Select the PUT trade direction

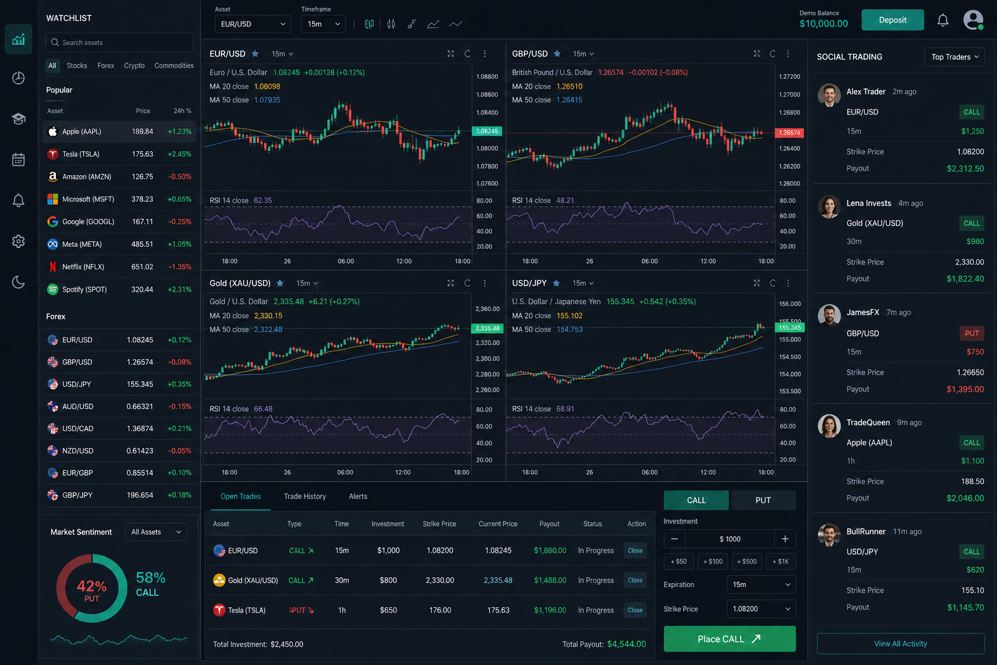763,500
